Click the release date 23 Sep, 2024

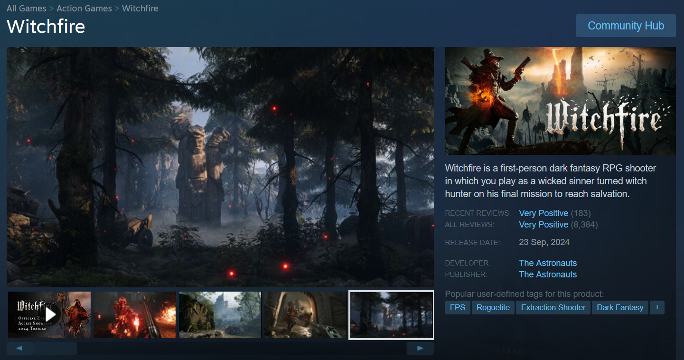point(544,242)
